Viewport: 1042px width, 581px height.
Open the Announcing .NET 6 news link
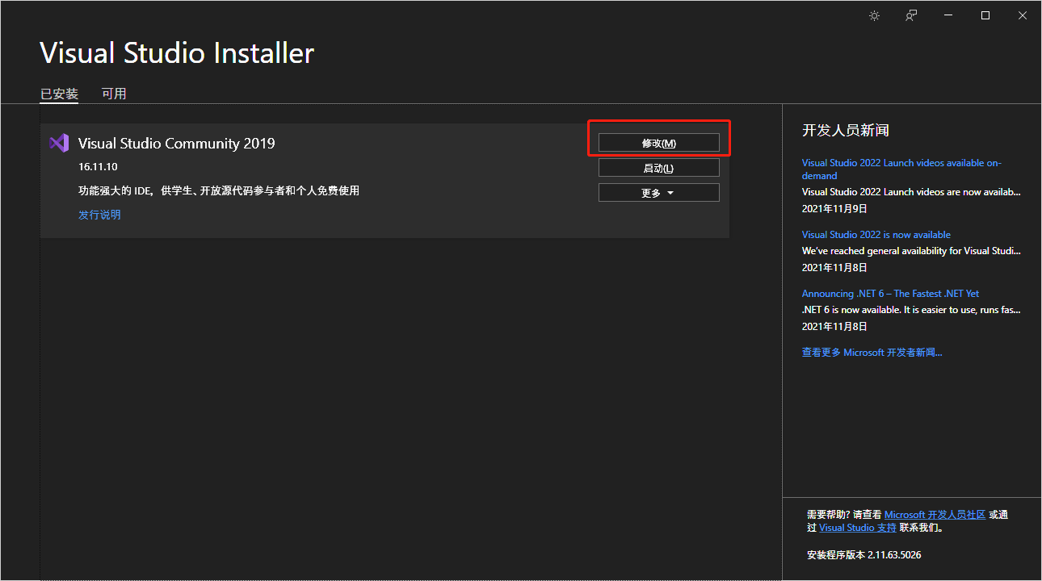point(890,293)
